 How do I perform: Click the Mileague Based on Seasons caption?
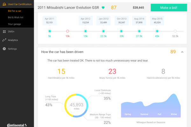(151, 122)
